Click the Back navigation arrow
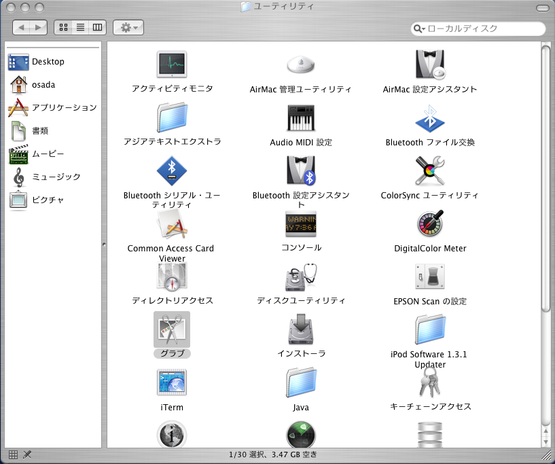Screen dimensions: 555x464 21,27
